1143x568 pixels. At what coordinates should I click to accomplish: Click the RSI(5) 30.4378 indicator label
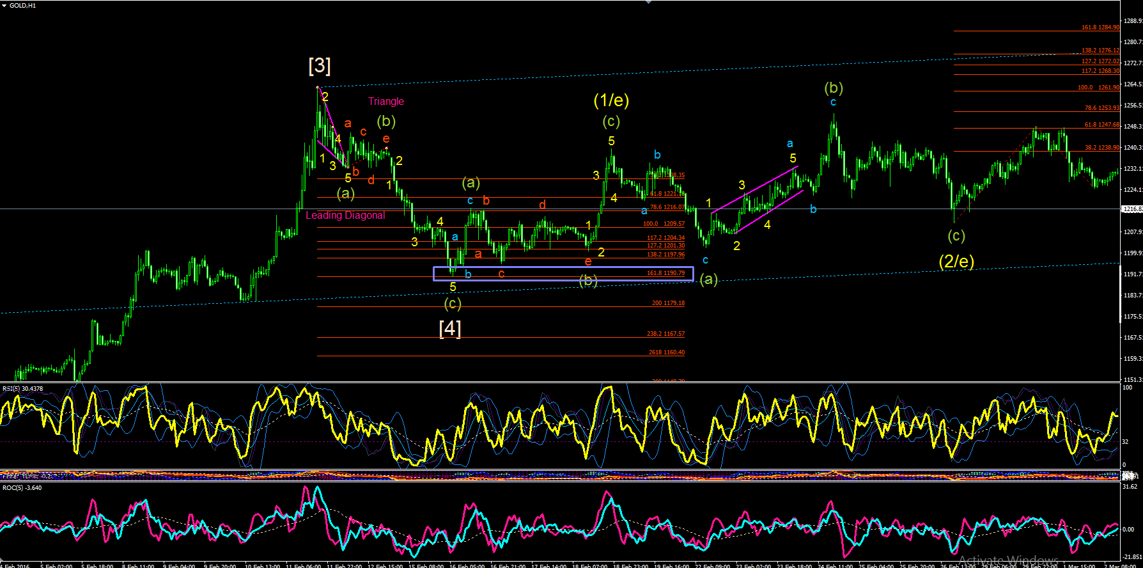click(23, 388)
